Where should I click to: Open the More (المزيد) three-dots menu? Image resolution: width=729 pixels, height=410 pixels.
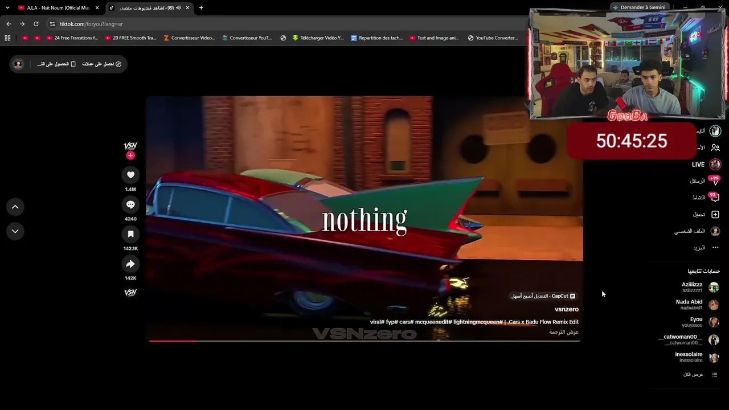tap(706, 248)
